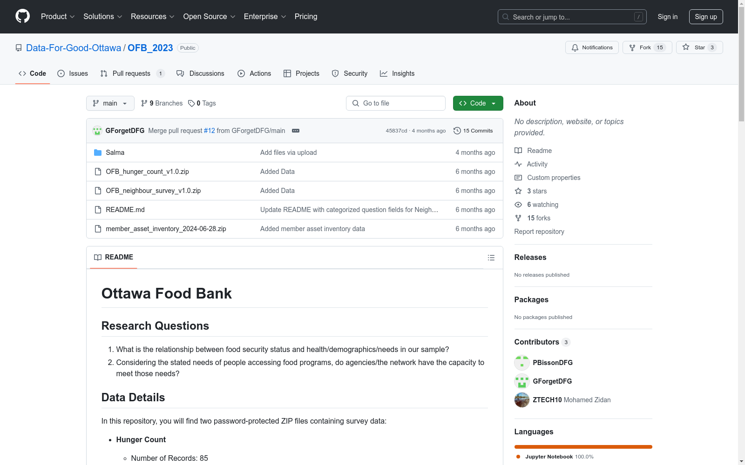Click the GitHub logo icon
The height and width of the screenshot is (465, 745).
22,16
